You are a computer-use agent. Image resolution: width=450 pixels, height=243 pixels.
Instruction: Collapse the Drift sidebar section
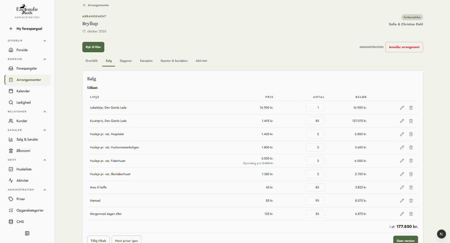[x=45, y=160]
